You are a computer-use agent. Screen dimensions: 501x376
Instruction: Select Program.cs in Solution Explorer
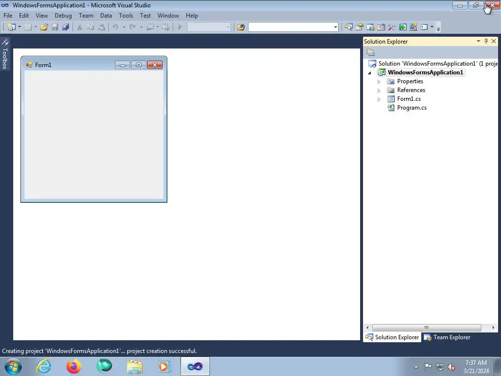(411, 108)
